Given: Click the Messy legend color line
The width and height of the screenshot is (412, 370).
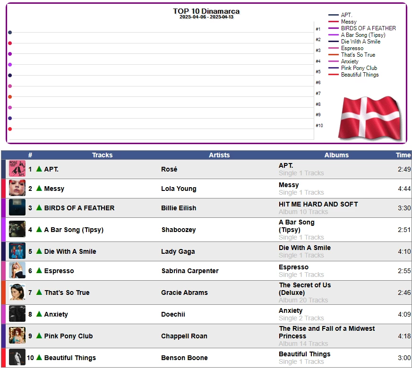Looking at the screenshot, I should (334, 22).
